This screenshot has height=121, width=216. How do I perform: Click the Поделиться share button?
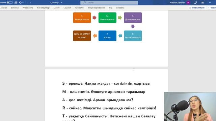[x=197, y=8]
